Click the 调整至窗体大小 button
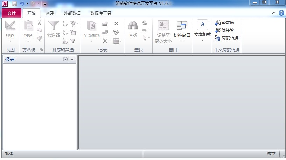 pyautogui.click(x=163, y=31)
